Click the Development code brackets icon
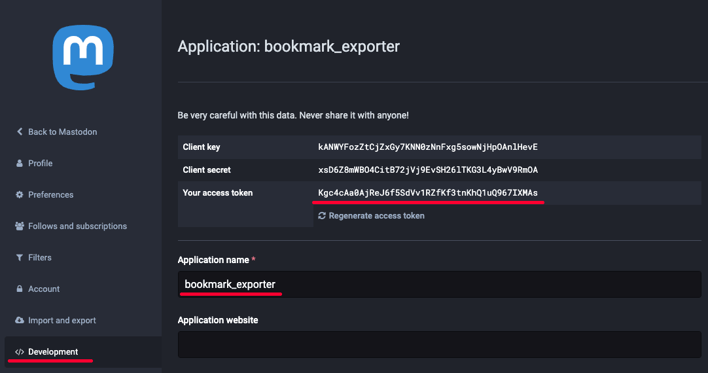 (x=20, y=352)
